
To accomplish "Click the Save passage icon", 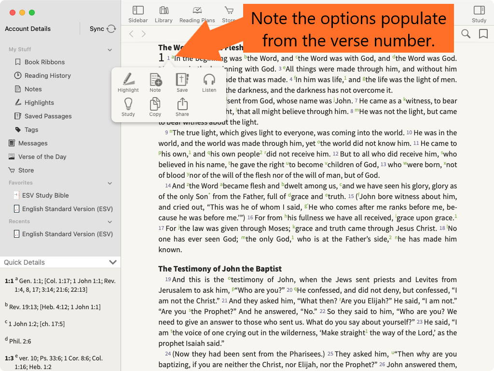I will (x=182, y=82).
